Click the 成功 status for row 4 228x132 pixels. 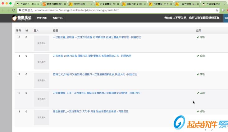[201, 56]
